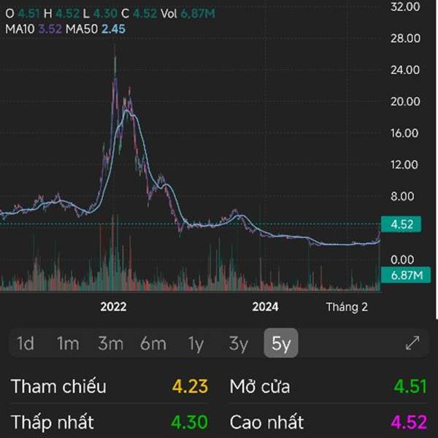Click the low value L 4.30
438x438 pixels.
pos(100,13)
